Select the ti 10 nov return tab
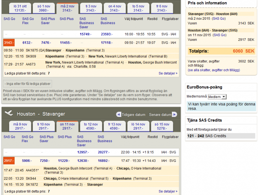Viewport: 258px width, 195px height. click(44, 126)
